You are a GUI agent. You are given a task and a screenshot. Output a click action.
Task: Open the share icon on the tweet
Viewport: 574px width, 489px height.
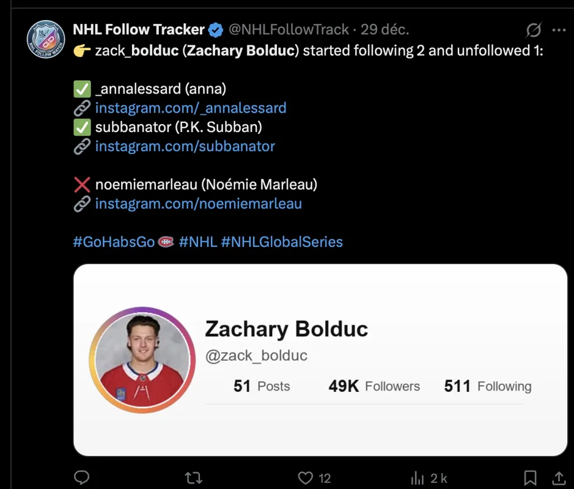point(558,477)
